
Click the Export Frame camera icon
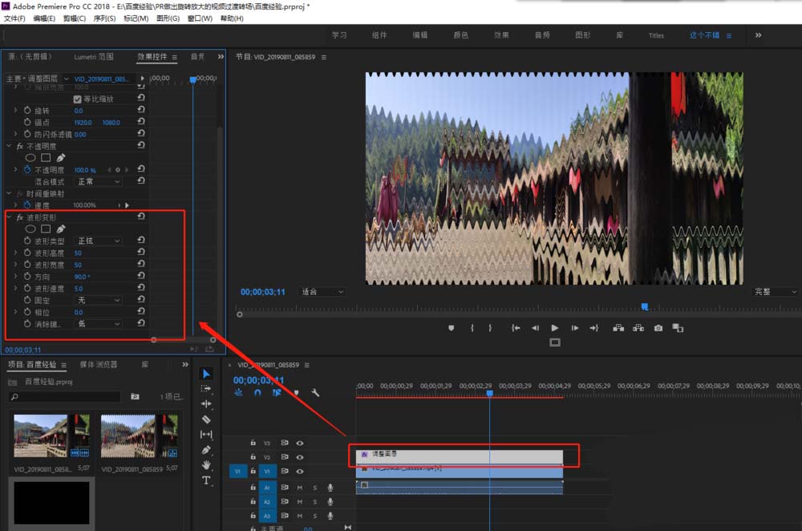pos(658,328)
